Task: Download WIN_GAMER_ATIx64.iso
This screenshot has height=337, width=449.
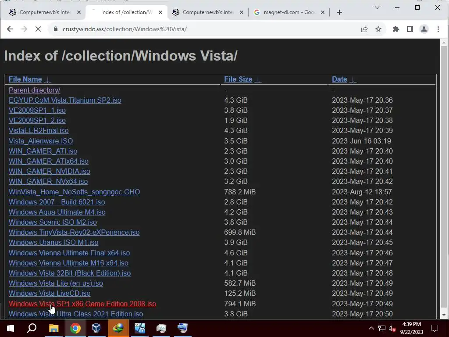Action: tap(48, 161)
